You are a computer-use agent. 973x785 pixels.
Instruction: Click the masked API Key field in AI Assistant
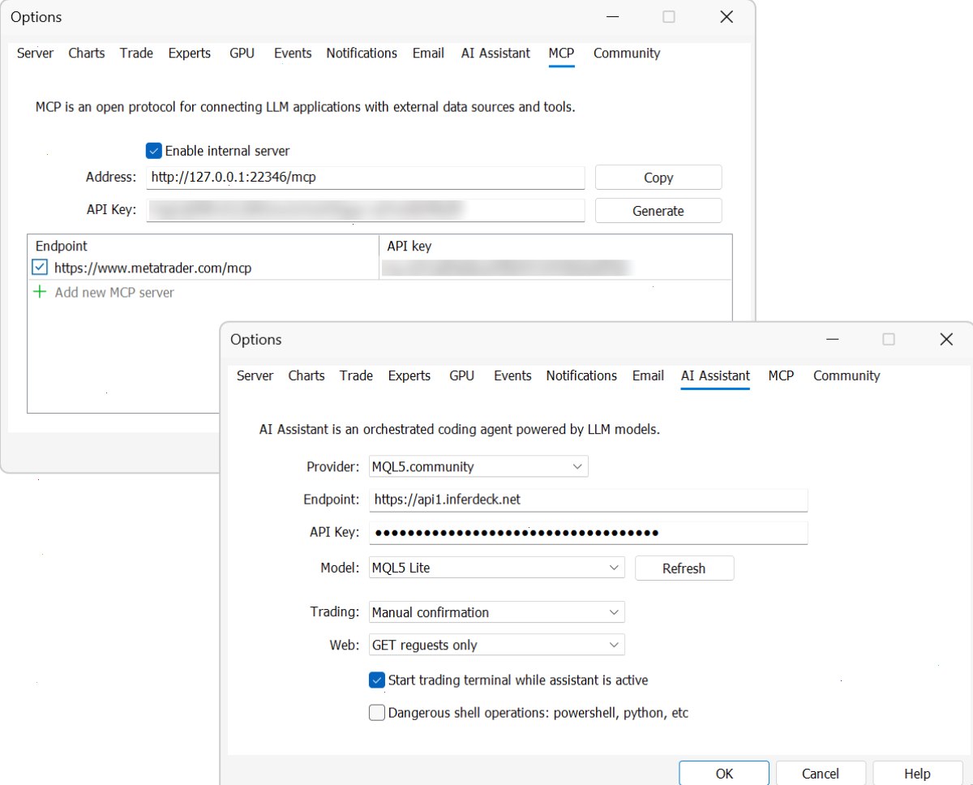click(589, 533)
